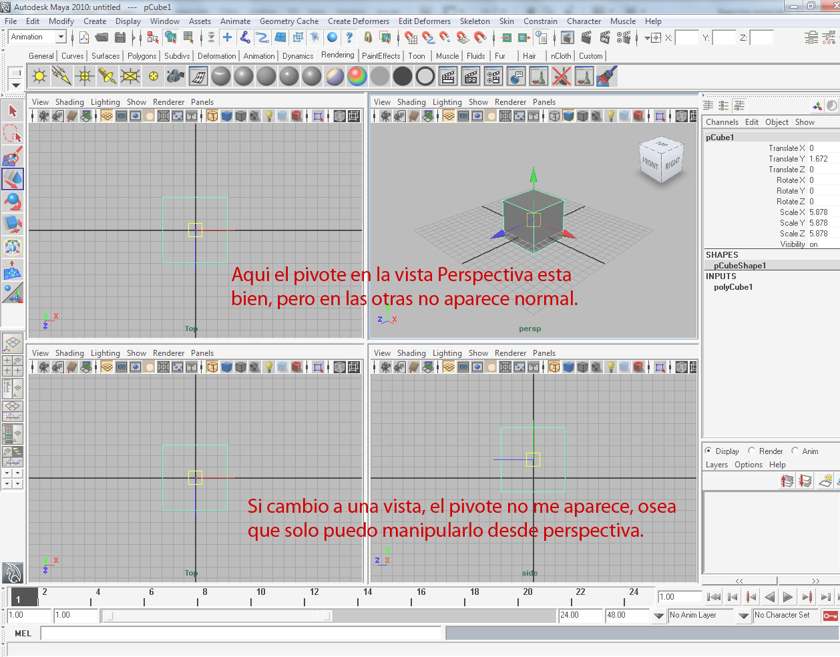The image size is (840, 657).
Task: Assign the ramp shader material
Action: pos(357,76)
